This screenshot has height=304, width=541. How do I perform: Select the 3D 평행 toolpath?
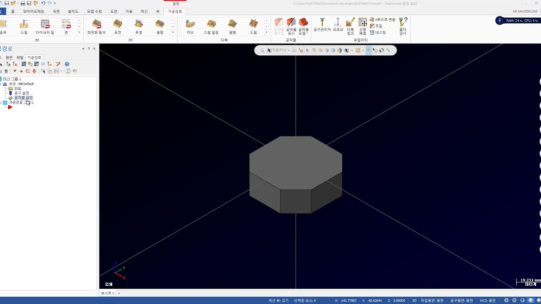point(160,27)
